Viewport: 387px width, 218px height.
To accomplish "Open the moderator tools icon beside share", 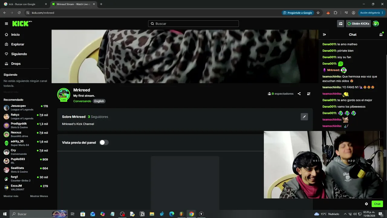I will [309, 94].
